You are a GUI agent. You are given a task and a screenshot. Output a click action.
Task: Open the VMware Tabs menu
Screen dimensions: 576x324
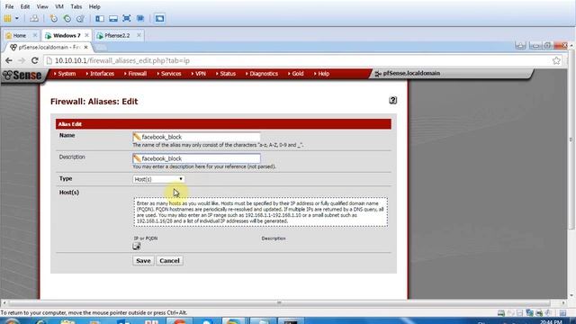[x=76, y=6]
